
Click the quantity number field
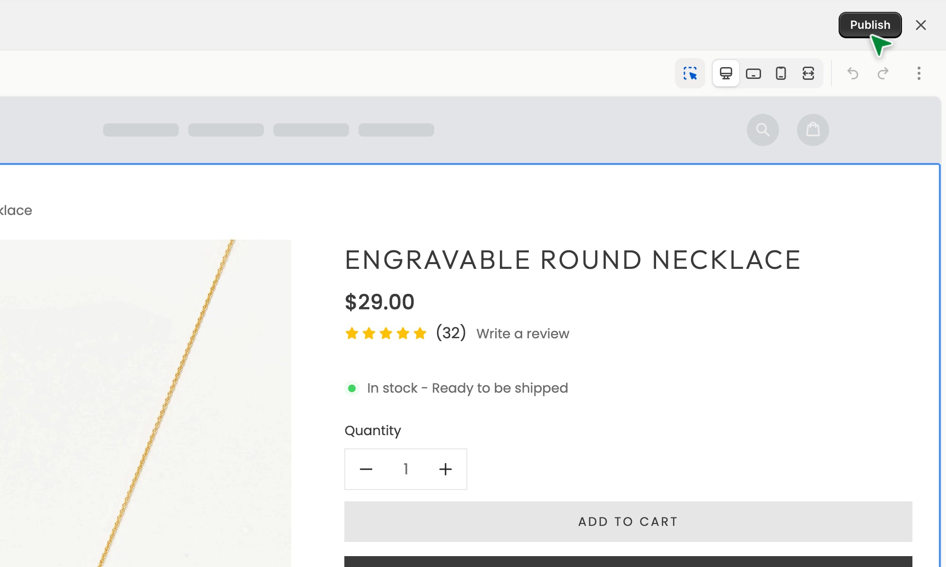coord(406,469)
